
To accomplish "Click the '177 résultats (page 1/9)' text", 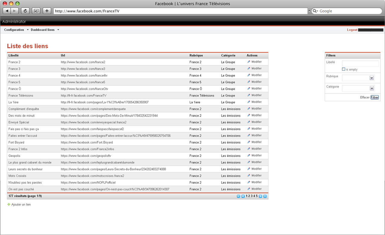I will 25,196.
